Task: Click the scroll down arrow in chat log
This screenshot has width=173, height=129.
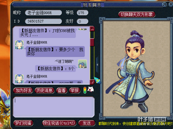Action: 92,82
